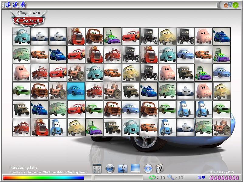This screenshot has width=243, height=182.
Task: Choose Snot Rod tile between Fillmore and DJ
Action: (39, 55)
